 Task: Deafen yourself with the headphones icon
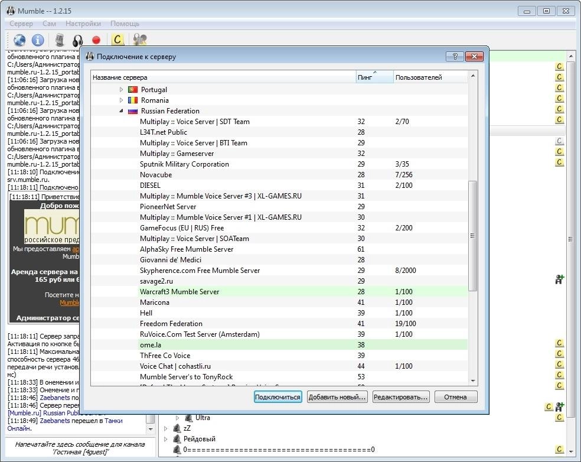pyautogui.click(x=77, y=40)
